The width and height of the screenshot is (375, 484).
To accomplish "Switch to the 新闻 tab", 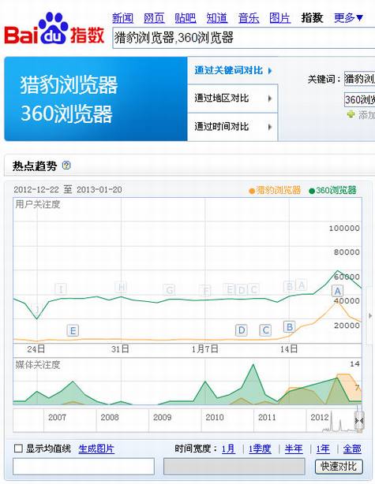I will pos(122,18).
